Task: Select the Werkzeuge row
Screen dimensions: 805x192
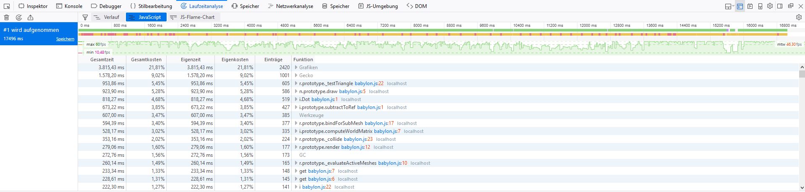Action: coord(439,115)
